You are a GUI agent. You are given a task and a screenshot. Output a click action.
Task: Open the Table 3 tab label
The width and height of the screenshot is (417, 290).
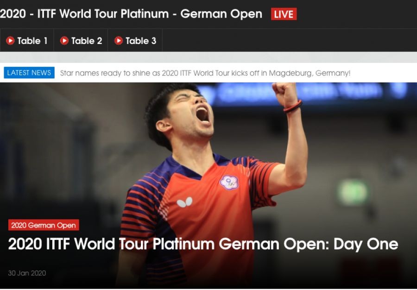coord(141,41)
